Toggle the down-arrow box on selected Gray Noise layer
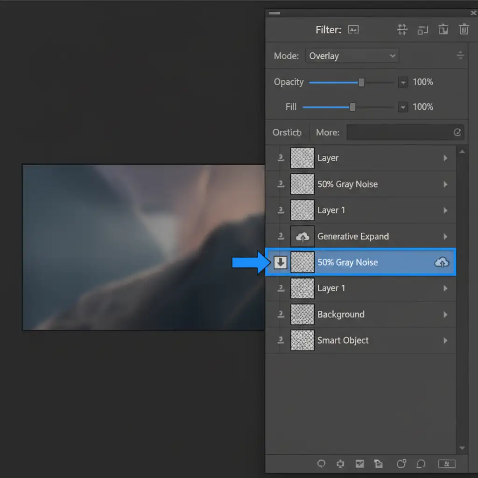 click(280, 262)
